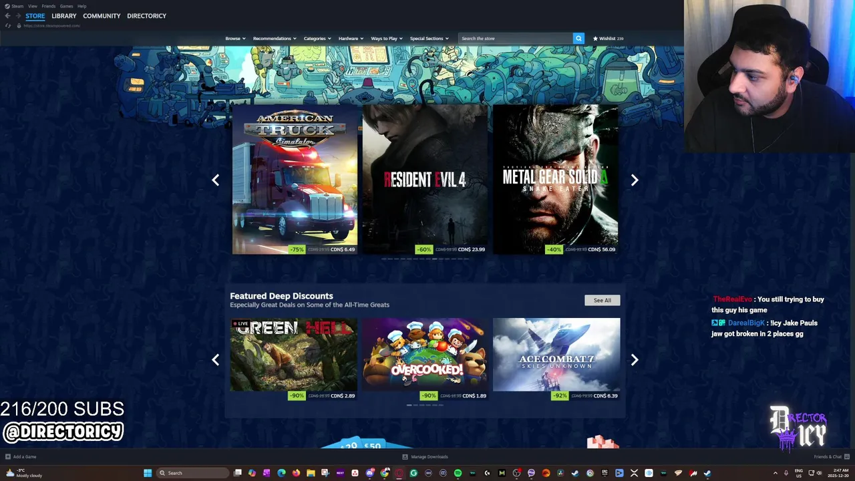Click the Steam back navigation arrow
Screen dimensions: 855x481
[7, 16]
